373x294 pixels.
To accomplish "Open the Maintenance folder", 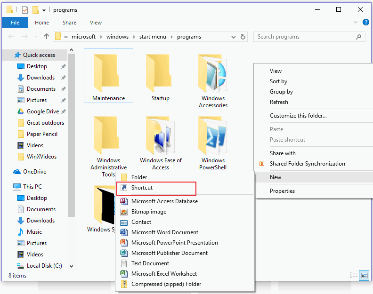I will (108, 76).
